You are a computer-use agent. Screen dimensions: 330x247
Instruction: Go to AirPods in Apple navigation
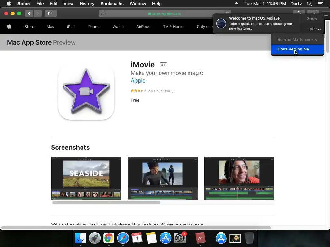point(143,27)
